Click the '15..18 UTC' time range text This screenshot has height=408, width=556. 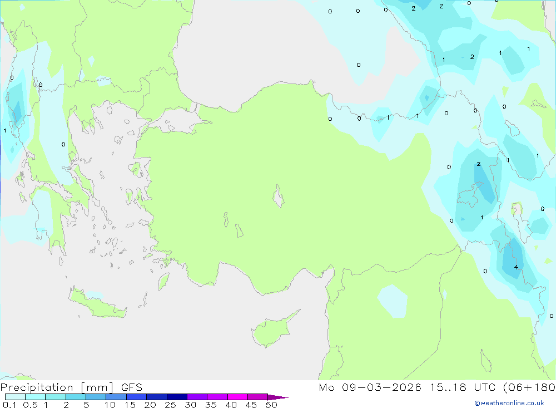click(x=464, y=387)
